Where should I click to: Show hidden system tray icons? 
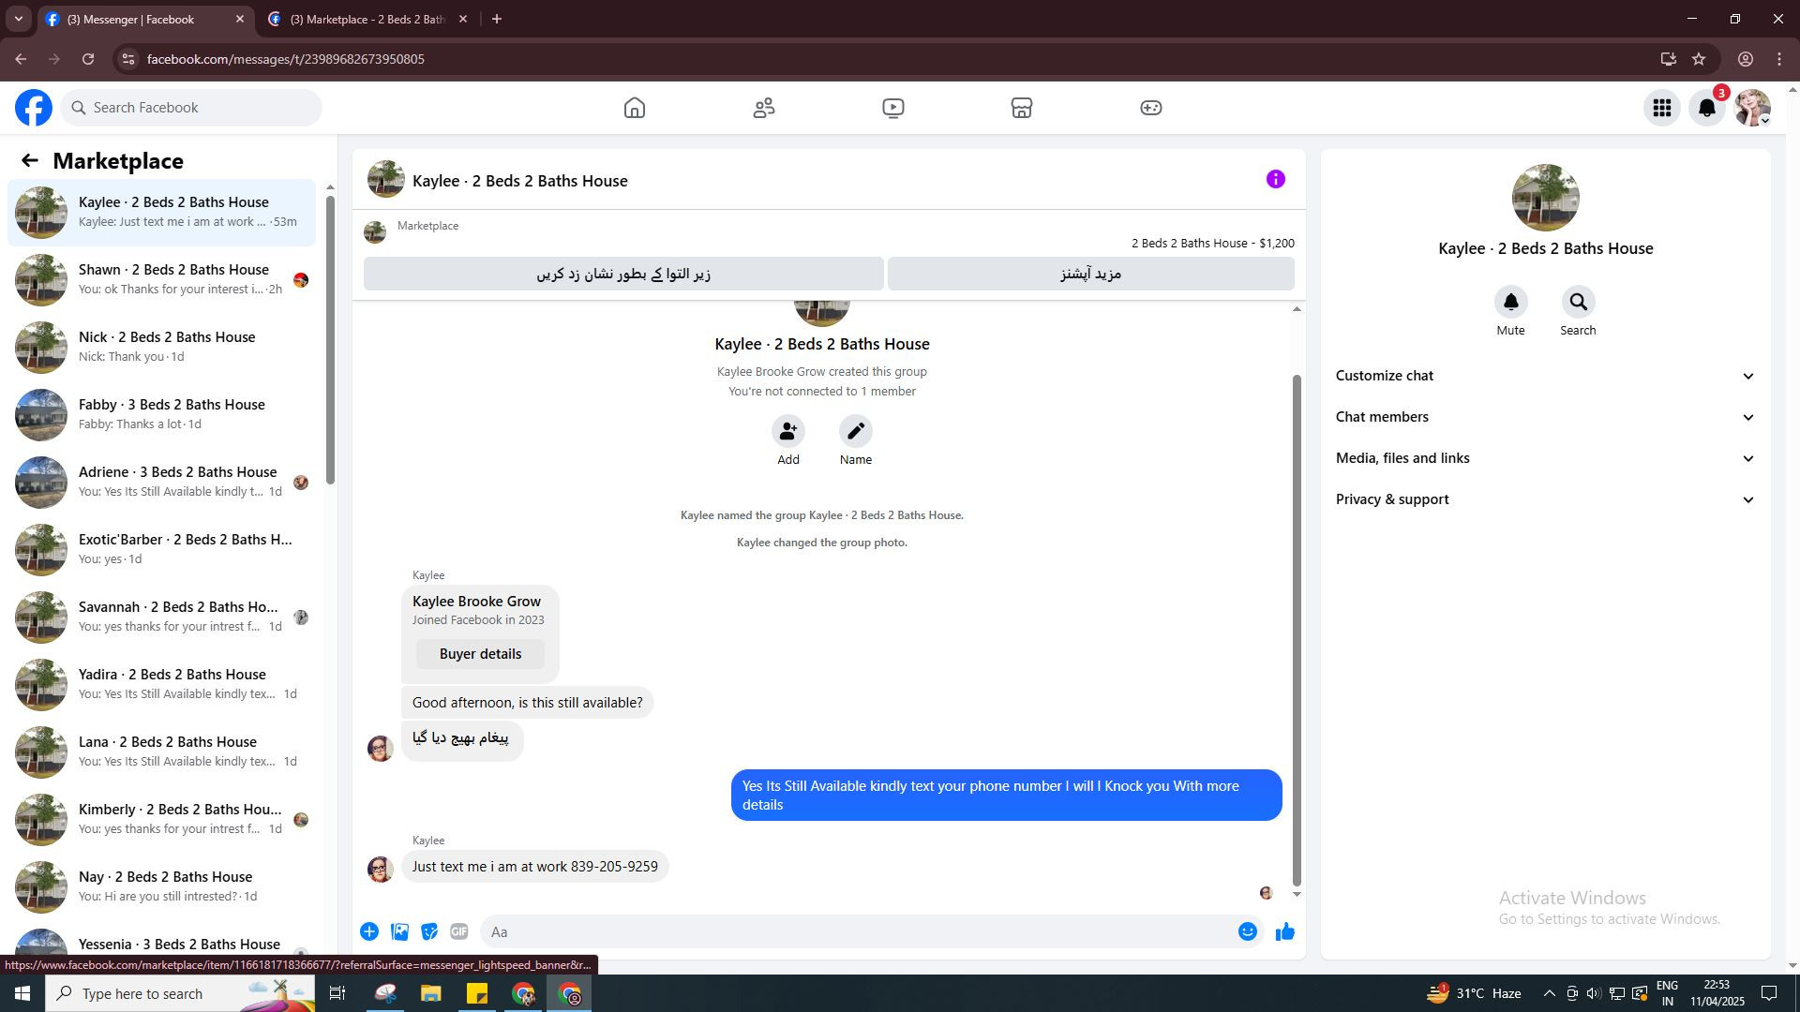(1549, 993)
